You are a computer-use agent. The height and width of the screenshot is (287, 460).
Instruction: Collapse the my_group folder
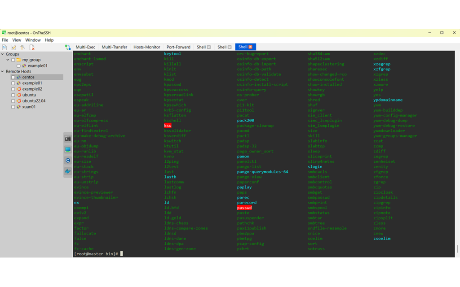coord(8,59)
